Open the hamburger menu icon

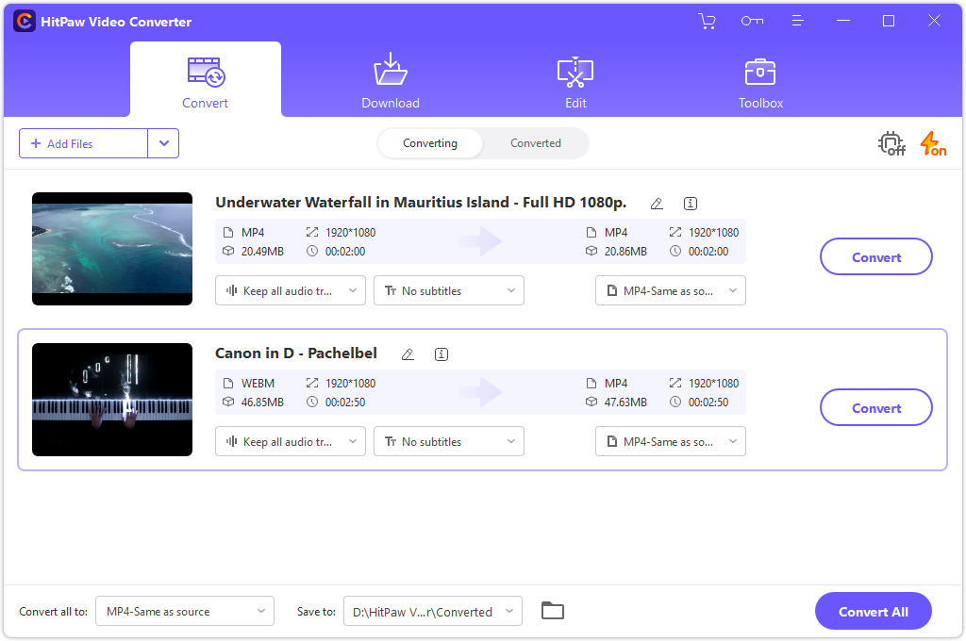tap(797, 21)
